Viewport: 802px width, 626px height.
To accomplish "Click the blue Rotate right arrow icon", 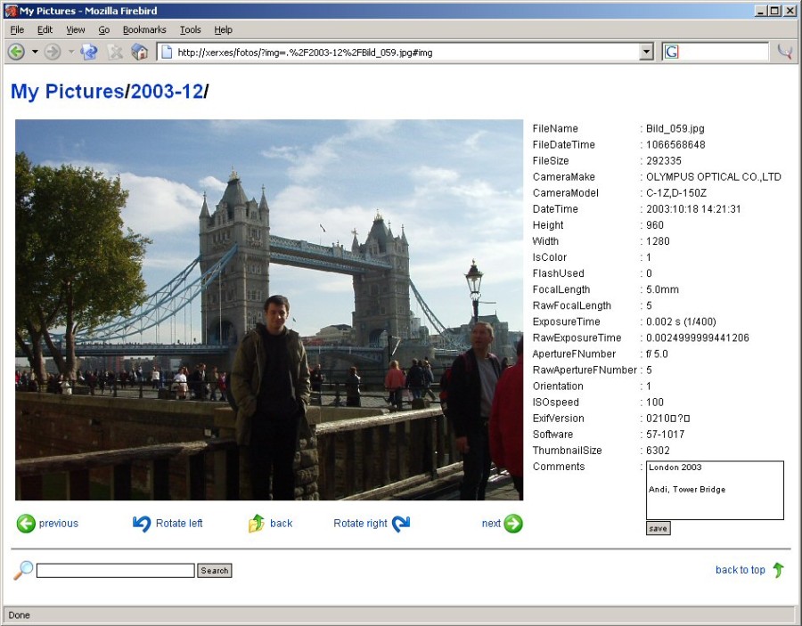I will click(401, 524).
